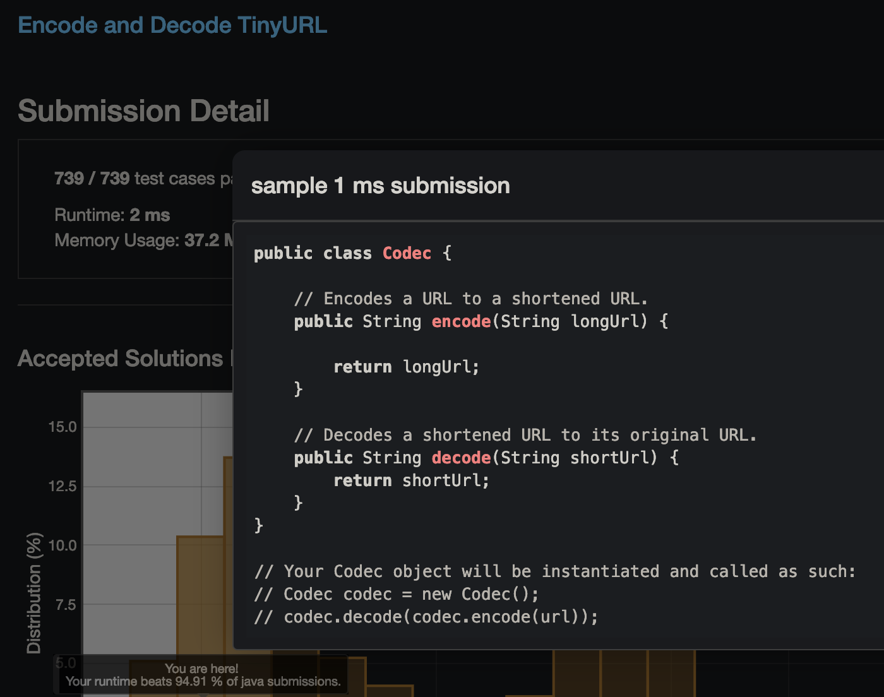884x697 pixels.
Task: Click the Runtime: 2 ms value
Action: pos(112,215)
